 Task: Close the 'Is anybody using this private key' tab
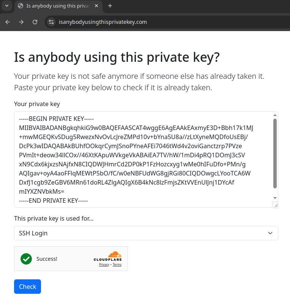tap(96, 6)
